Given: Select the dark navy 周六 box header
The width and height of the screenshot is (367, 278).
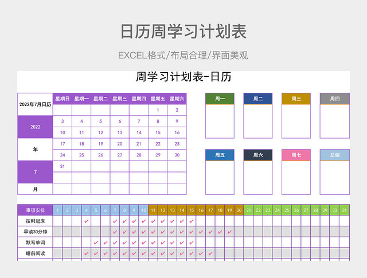Looking at the screenshot, I should point(258,155).
